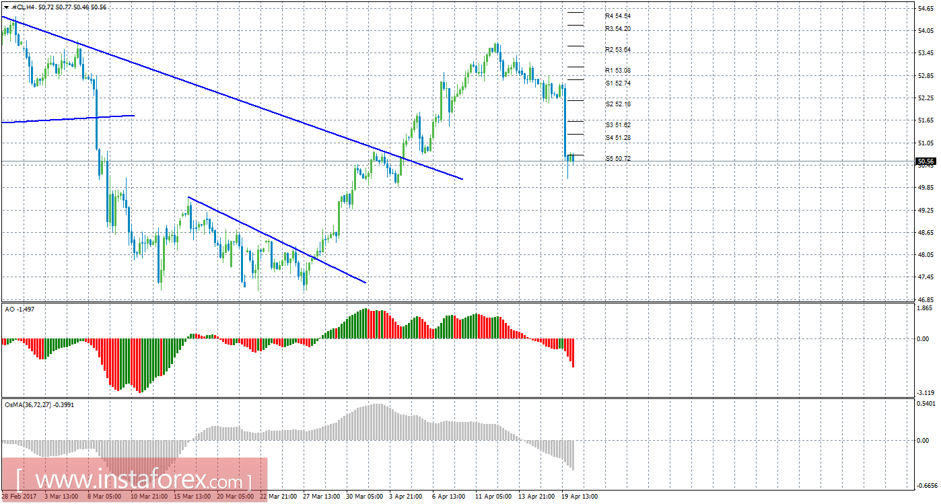Click the 48.65 price axis label
Viewport: 941px width, 504px height.
(x=926, y=232)
